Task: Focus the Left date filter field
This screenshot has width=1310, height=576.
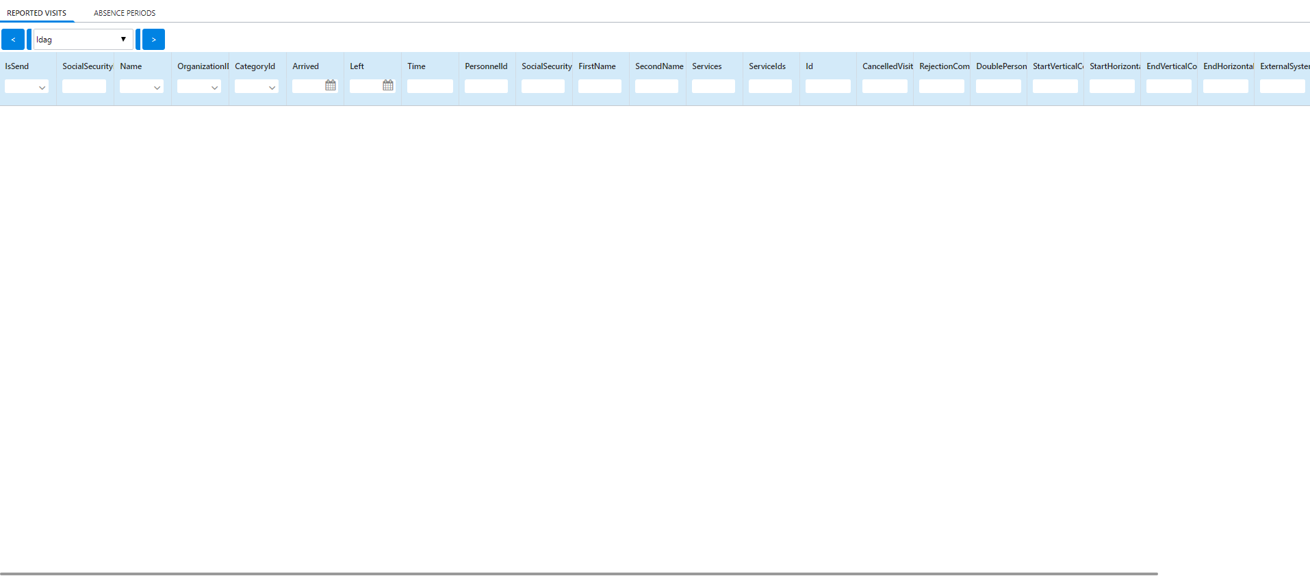Action: pyautogui.click(x=365, y=86)
